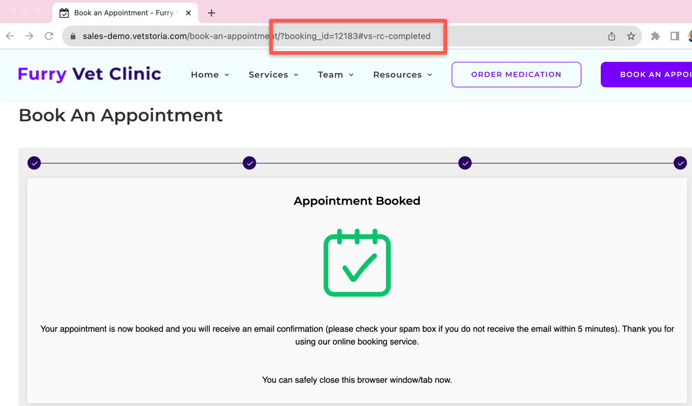Switch to the Book an Appointment tab
Viewport: 692px width, 406px height.
point(118,12)
